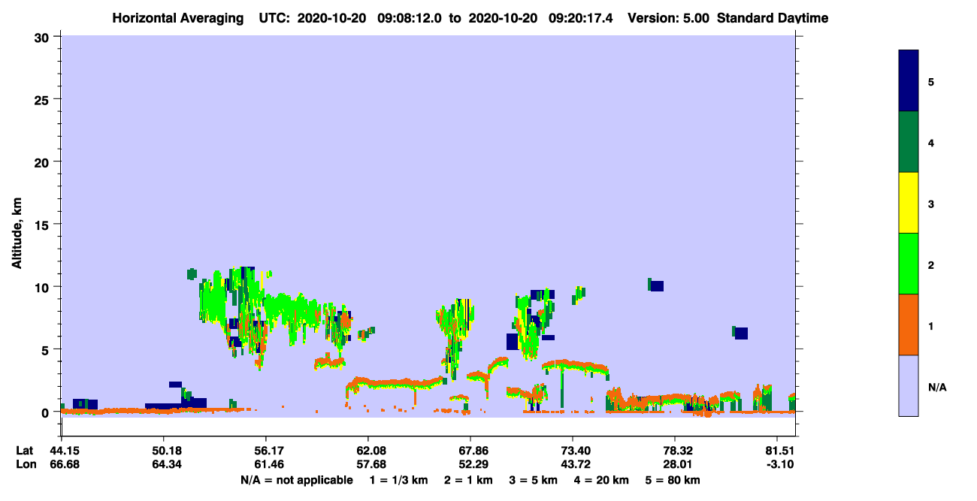Click the altitude tick label "15"
This screenshot has height=501, width=977.
pyautogui.click(x=44, y=225)
